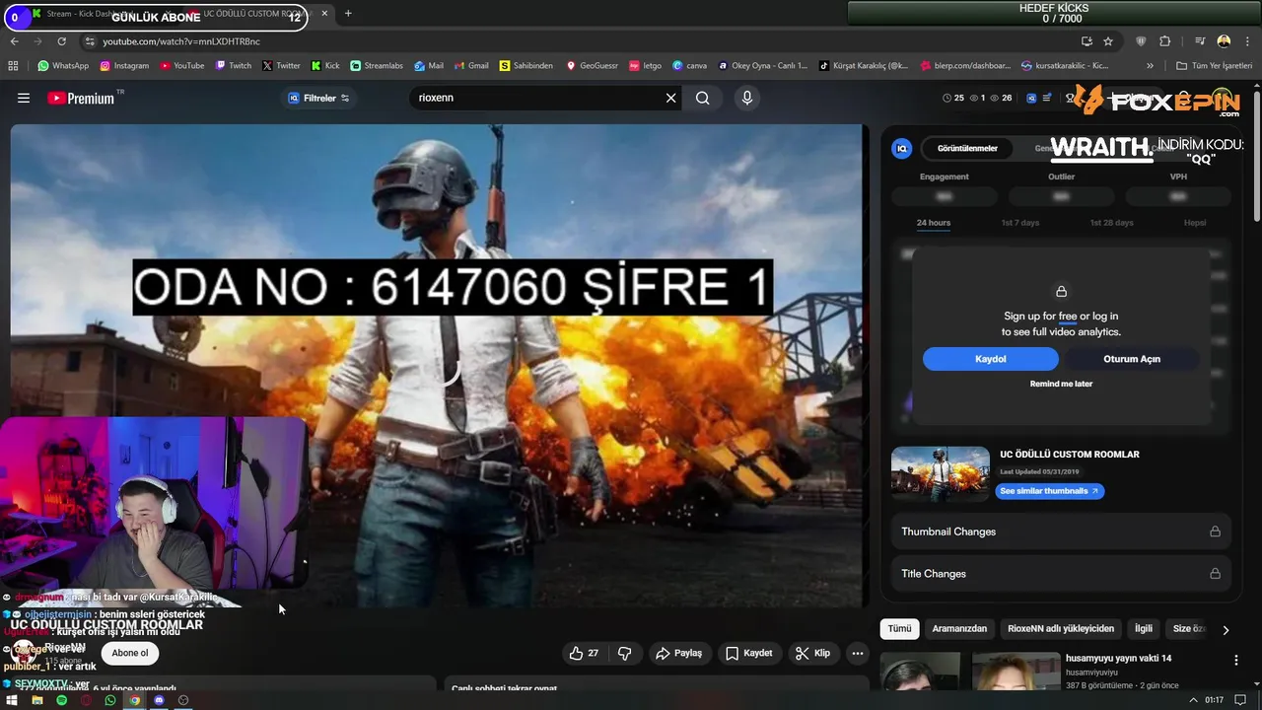1262x710 pixels.
Task: Open Spotify from the taskbar
Action: pos(61,700)
